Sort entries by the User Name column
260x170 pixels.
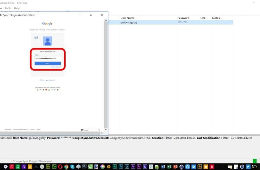coord(127,18)
